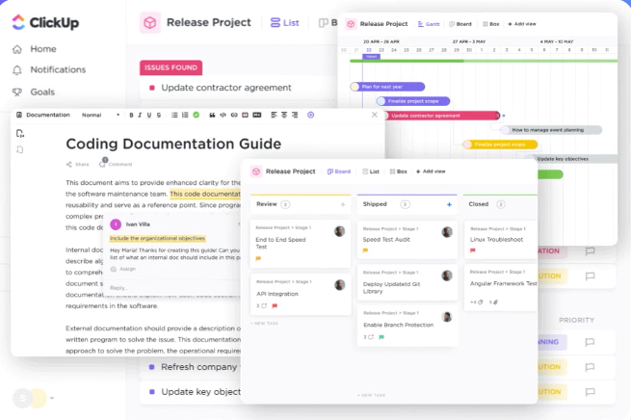Open Notifications in the left sidebar

(49, 70)
